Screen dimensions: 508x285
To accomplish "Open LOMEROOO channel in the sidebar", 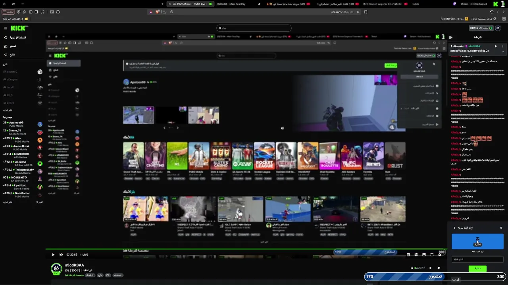I will click(22, 155).
